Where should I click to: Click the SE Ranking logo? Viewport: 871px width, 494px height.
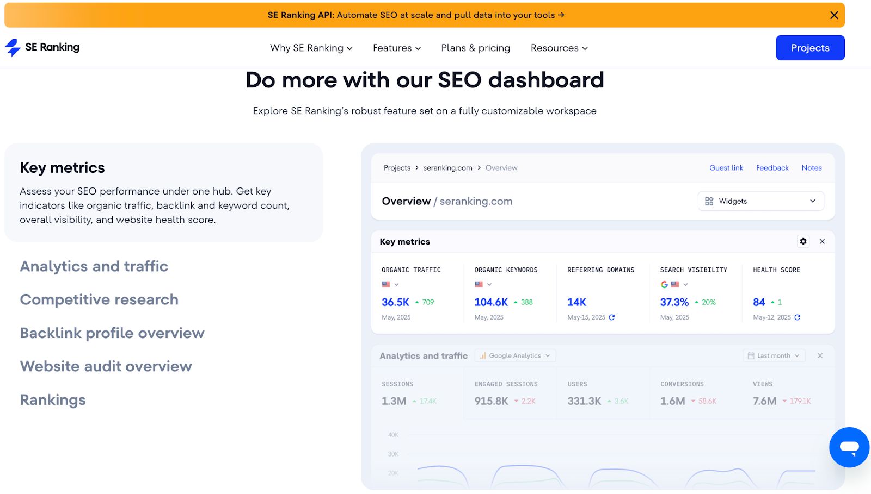point(42,47)
